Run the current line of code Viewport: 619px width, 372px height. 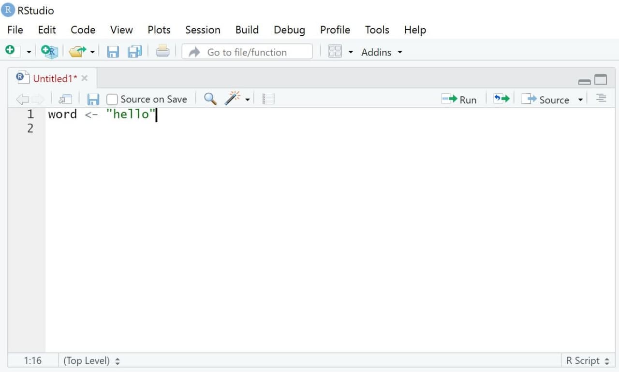pos(459,99)
